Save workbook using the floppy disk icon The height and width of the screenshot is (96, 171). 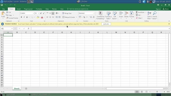[2, 5]
